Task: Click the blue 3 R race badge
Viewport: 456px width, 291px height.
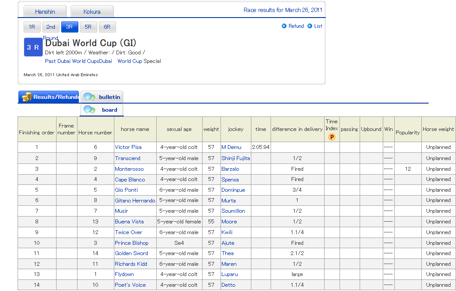Action: tap(33, 47)
